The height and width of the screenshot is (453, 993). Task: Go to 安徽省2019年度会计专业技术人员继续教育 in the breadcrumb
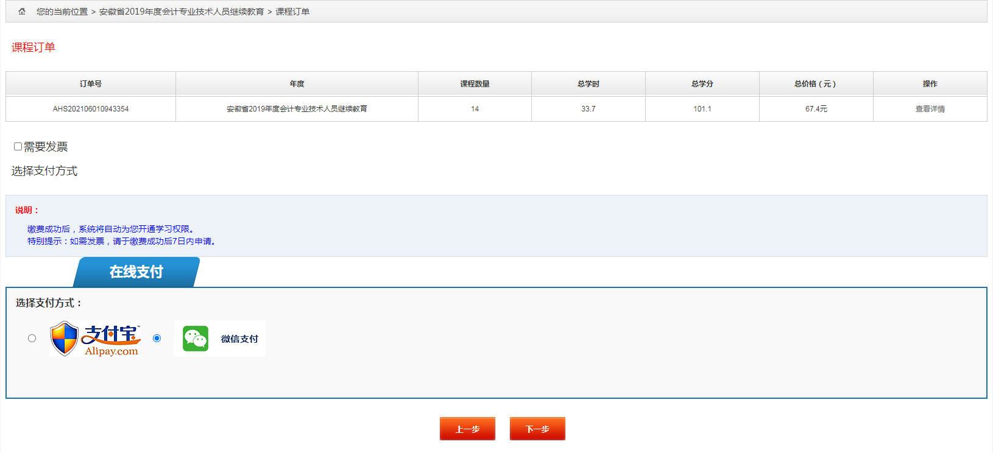click(182, 12)
